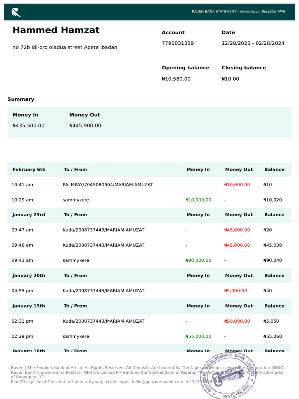Click the Beststar Microfinance Bank stamp

229,376
